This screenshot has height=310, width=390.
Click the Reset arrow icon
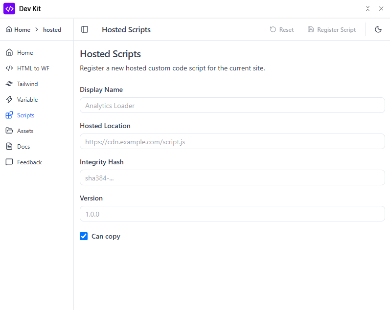pos(273,30)
